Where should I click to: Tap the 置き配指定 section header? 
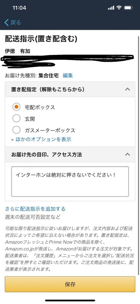pos(70,89)
